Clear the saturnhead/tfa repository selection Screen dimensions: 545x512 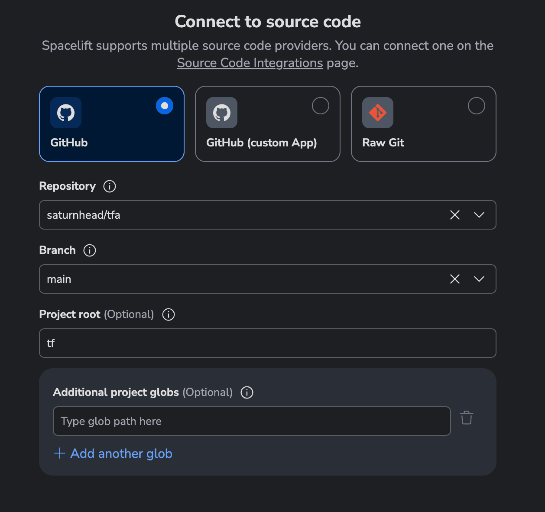pos(455,215)
